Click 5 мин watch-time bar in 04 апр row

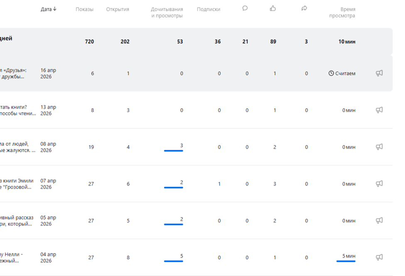(346, 261)
